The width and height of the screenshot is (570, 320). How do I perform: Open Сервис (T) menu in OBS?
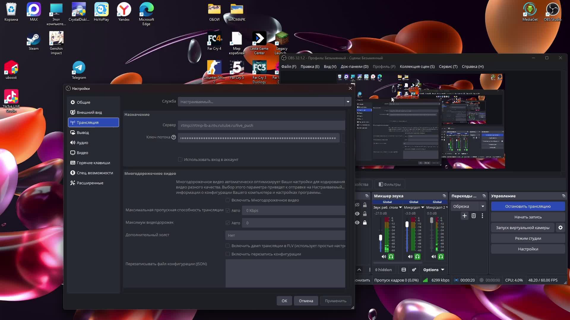(x=448, y=66)
